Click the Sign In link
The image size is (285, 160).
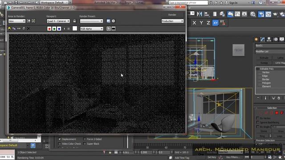point(233,3)
